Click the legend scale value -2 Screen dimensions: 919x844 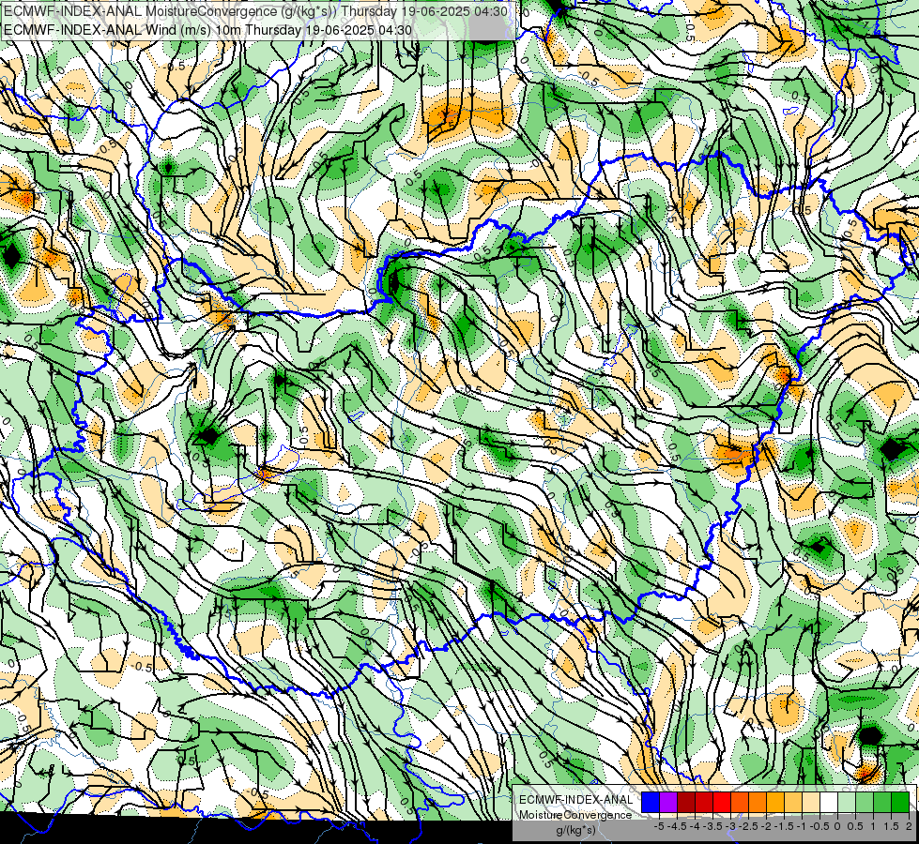pyautogui.click(x=766, y=826)
